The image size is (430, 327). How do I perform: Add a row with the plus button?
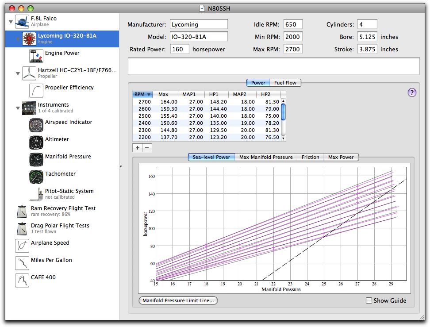click(138, 148)
